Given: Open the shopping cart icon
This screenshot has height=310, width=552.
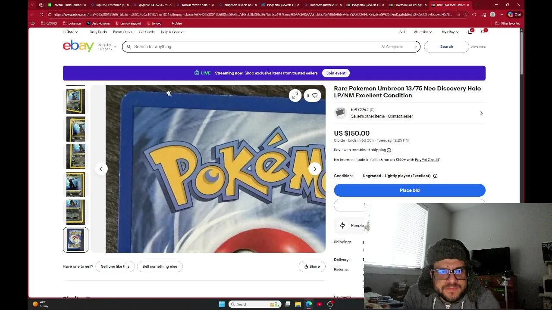Looking at the screenshot, I should tap(483, 32).
